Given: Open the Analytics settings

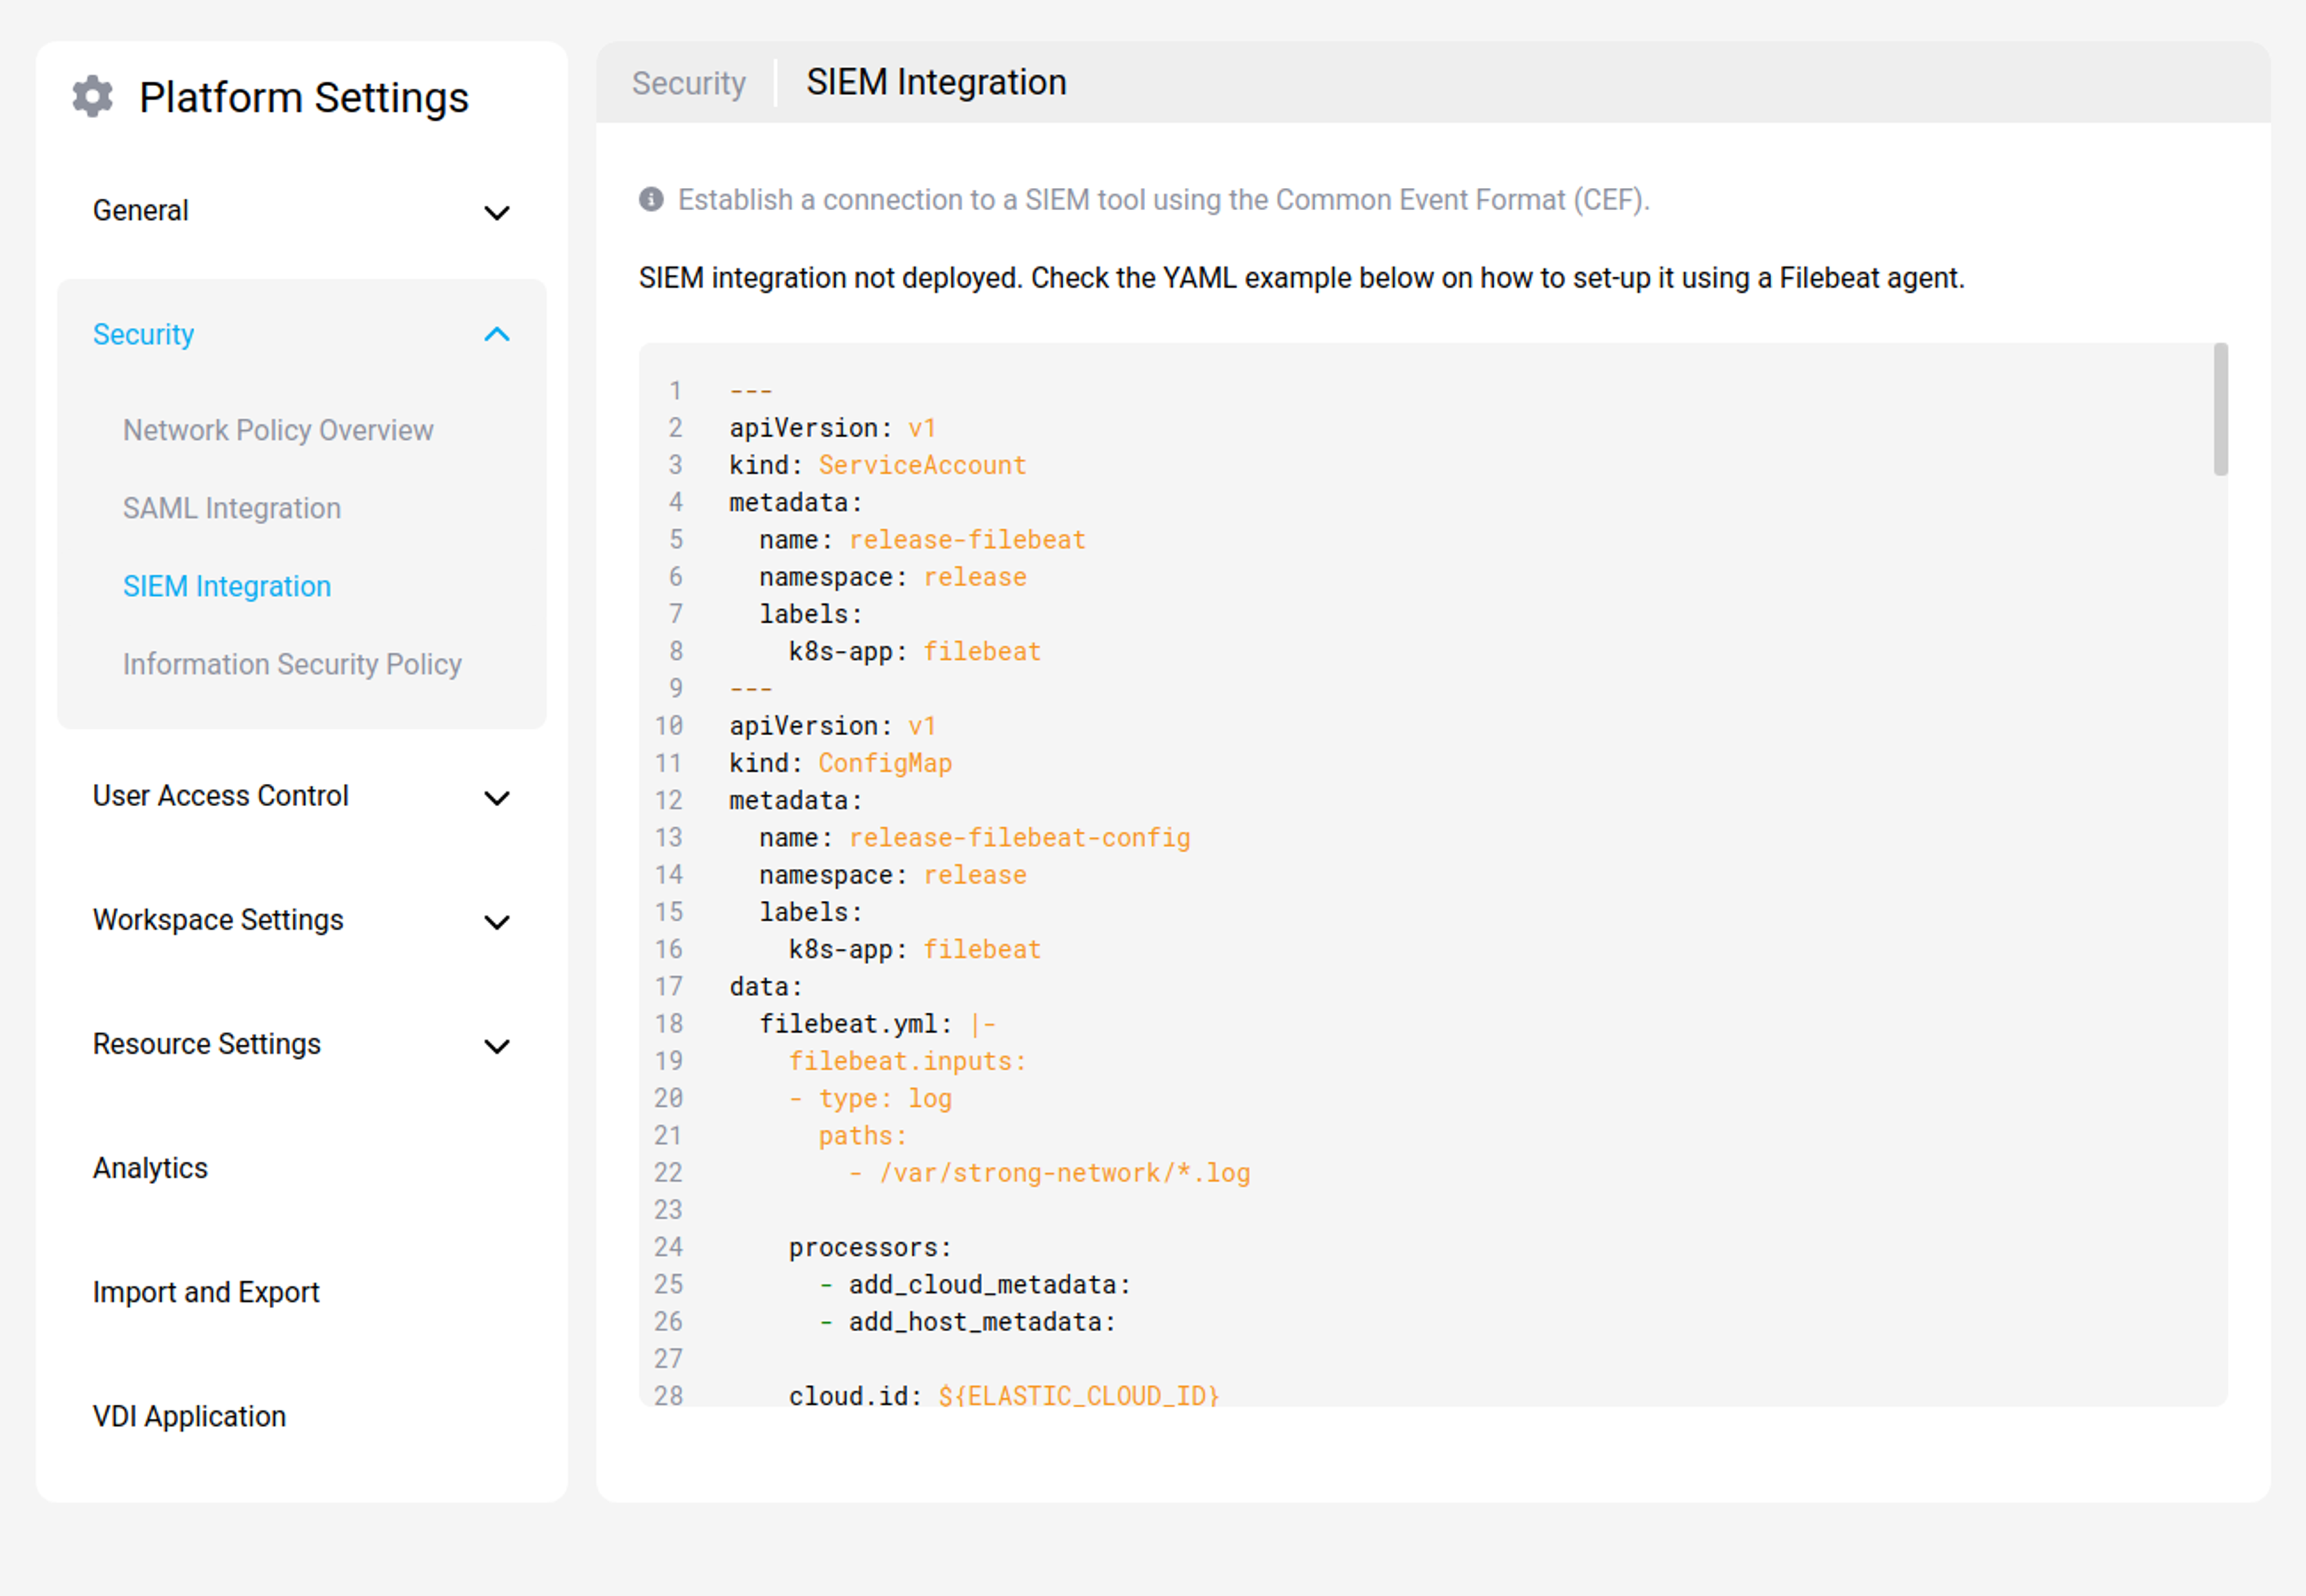Looking at the screenshot, I should (150, 1168).
